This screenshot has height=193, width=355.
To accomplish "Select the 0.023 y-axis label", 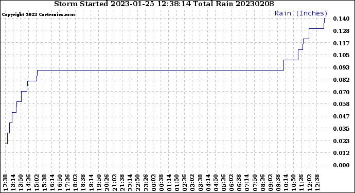I will coord(341,141).
